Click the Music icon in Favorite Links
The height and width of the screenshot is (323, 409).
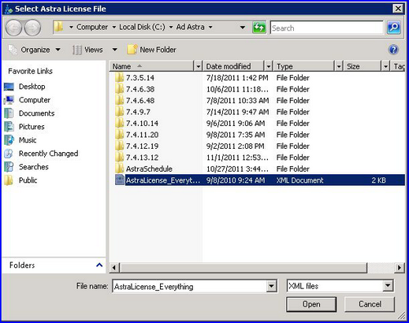[x=9, y=140]
